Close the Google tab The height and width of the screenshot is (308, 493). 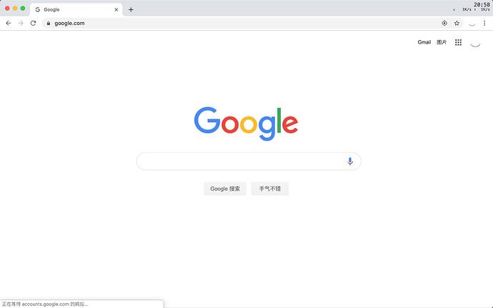(x=116, y=10)
